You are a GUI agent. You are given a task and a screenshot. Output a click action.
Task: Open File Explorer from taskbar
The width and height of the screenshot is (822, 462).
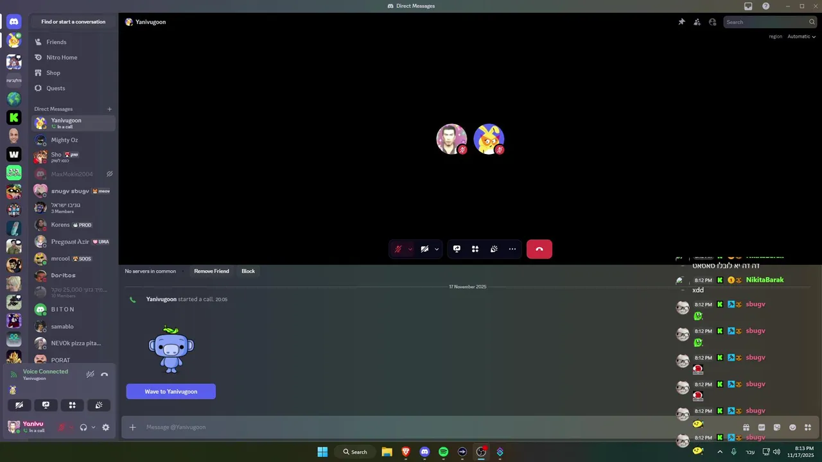coord(387,452)
